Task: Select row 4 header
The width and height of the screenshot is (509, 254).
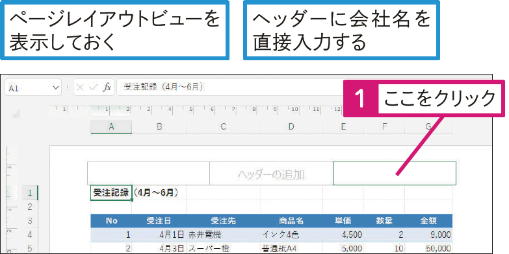Action: pyautogui.click(x=30, y=235)
